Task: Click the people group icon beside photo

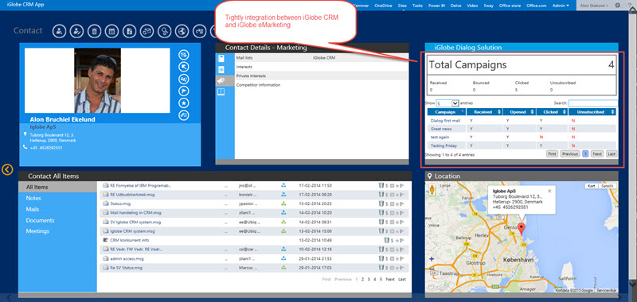Action: click(184, 79)
